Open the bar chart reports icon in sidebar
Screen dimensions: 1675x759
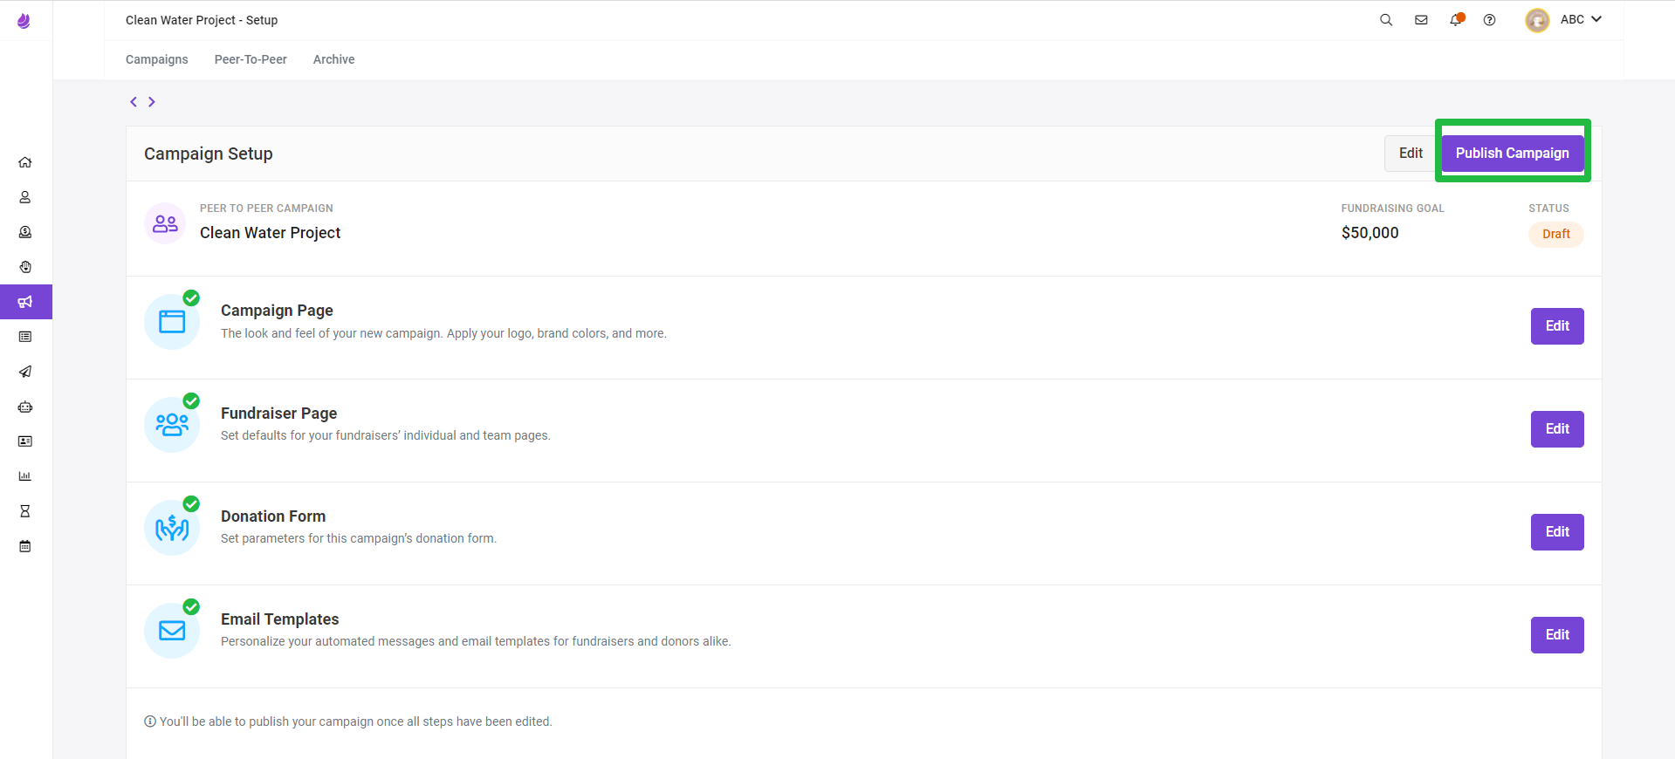[x=25, y=476]
